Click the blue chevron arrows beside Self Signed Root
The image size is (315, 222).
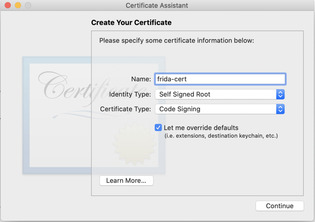[x=280, y=94]
